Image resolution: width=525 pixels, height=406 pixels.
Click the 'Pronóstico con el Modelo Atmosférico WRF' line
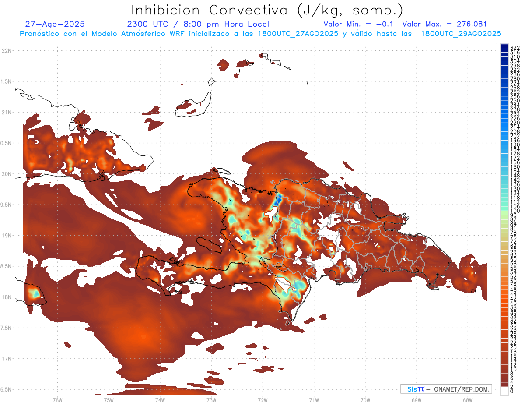click(x=260, y=33)
